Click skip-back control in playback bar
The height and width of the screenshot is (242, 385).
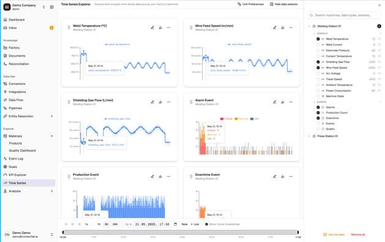[x=66, y=224]
